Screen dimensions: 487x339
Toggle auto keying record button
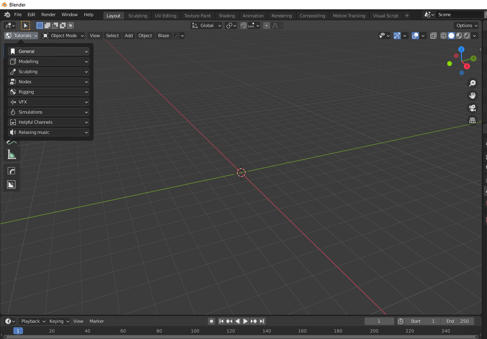click(x=211, y=321)
